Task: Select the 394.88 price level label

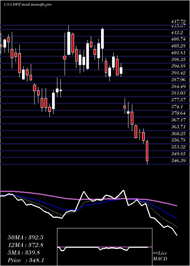Action: (178, 66)
